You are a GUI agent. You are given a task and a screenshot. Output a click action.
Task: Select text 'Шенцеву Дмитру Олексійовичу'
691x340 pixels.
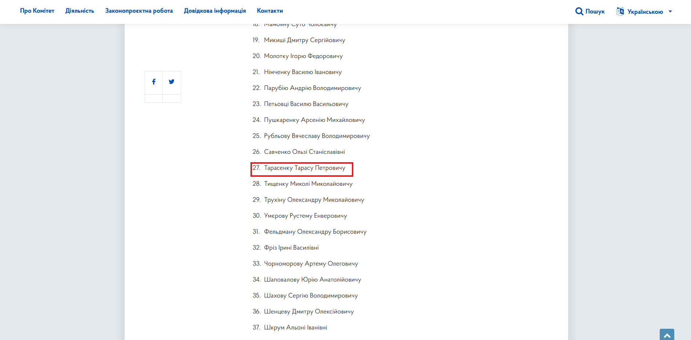[x=309, y=312]
